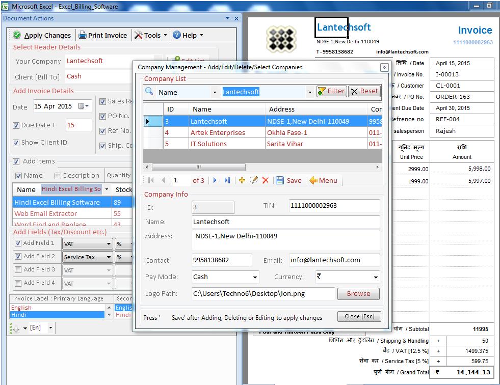Click the Menu arrow button
Image resolution: width=500 pixels, height=385 pixels.
pyautogui.click(x=323, y=180)
